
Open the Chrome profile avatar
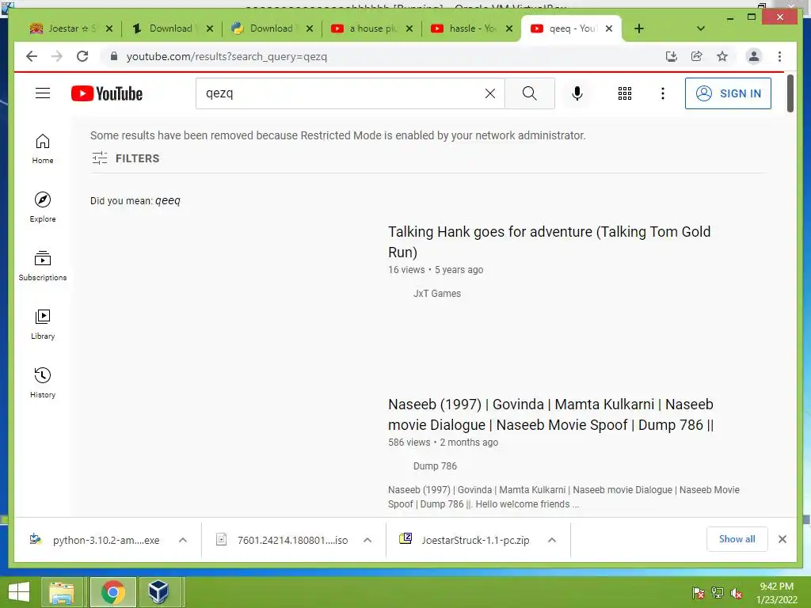pyautogui.click(x=754, y=56)
